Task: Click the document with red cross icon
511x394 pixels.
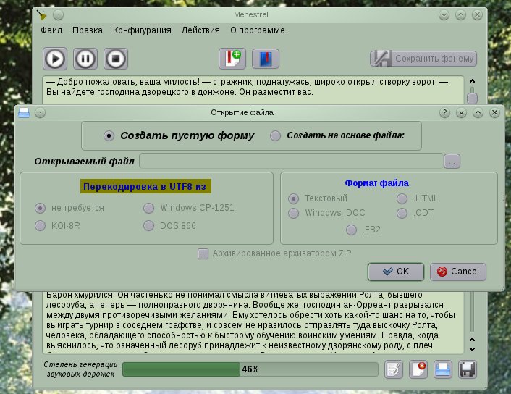Action: tap(418, 369)
